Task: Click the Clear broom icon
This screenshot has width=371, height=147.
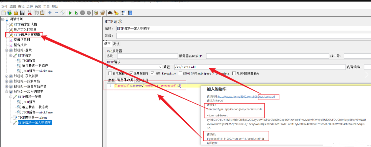Action: point(96,13)
